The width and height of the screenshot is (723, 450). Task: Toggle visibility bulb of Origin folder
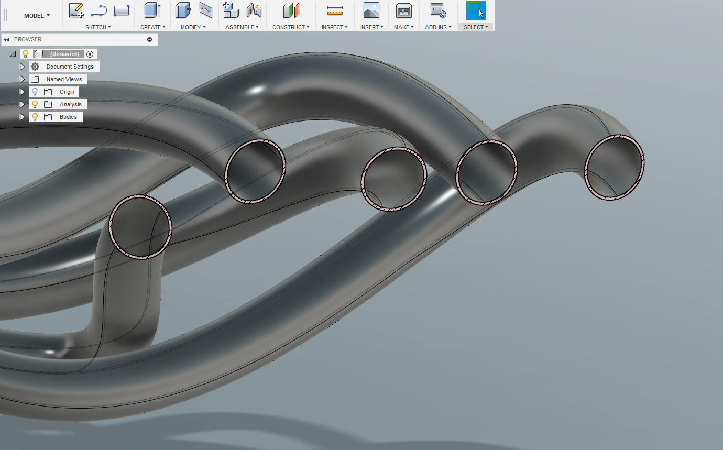[x=35, y=92]
